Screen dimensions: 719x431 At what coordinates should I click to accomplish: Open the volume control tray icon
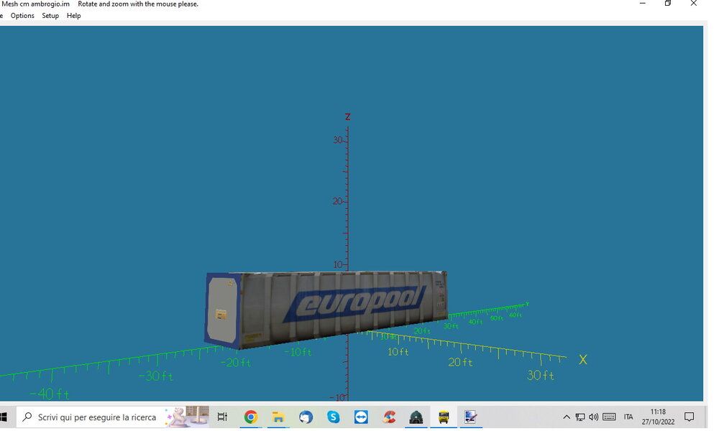593,417
